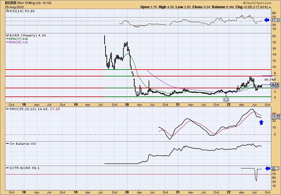
Task: Click the 90 tick on RSI axis
Action: pyautogui.click(x=274, y=13)
